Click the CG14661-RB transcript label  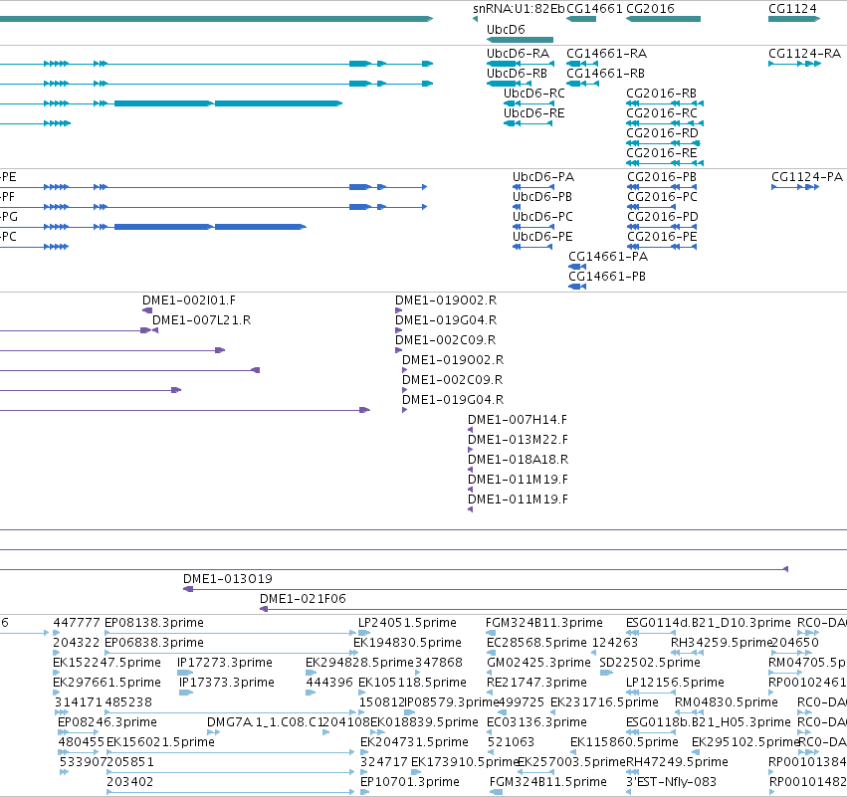(x=605, y=74)
